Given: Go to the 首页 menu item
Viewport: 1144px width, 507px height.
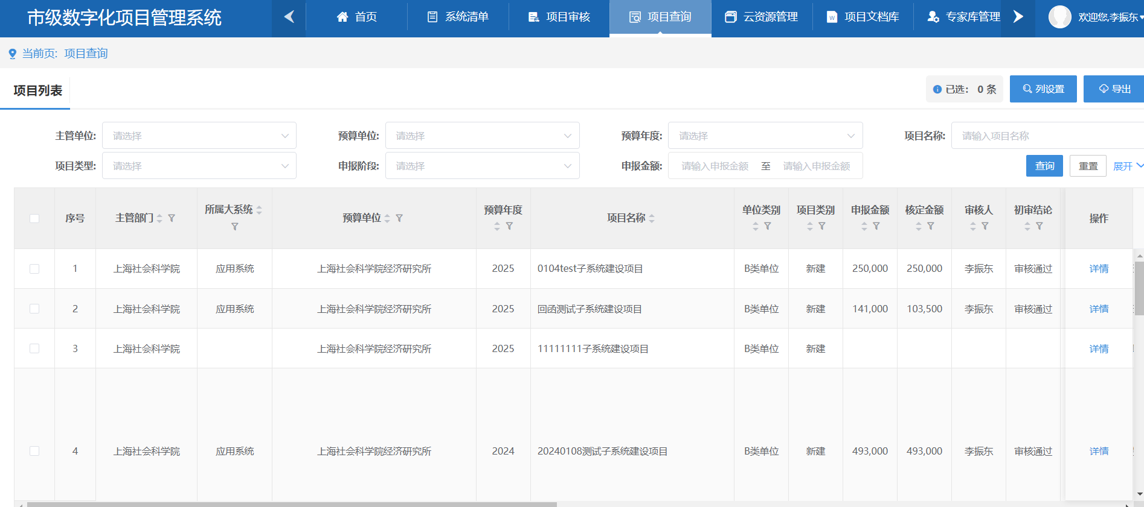Looking at the screenshot, I should (x=357, y=17).
